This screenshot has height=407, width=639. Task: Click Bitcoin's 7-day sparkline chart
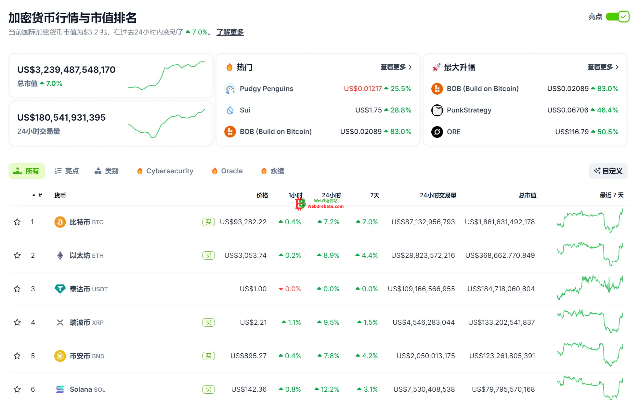[x=589, y=222]
